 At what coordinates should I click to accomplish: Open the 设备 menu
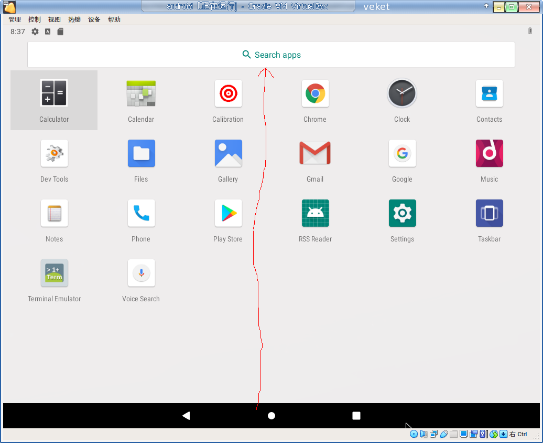click(x=94, y=19)
